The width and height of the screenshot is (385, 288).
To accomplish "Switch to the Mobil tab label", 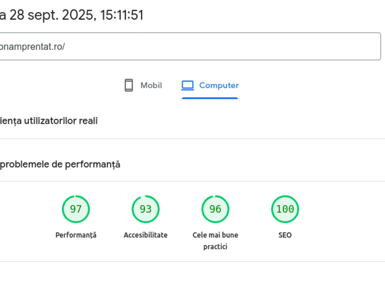I will tap(151, 85).
